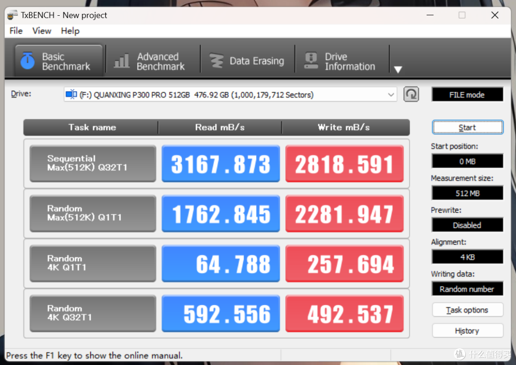Screen dimensions: 516x365
Task: Click the write value 2281.947
Action: pos(344,214)
